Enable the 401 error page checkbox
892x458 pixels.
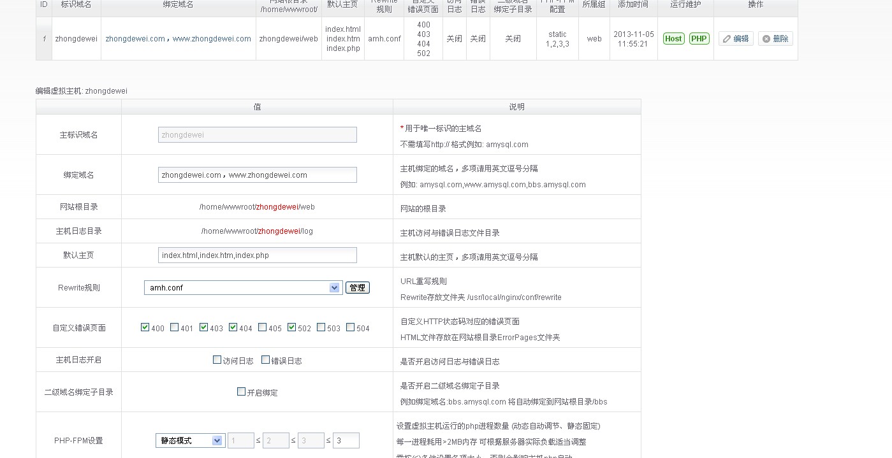click(175, 327)
